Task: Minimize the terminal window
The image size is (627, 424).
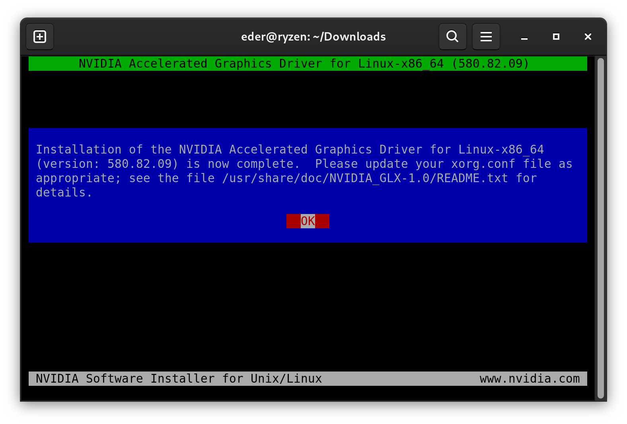Action: tap(524, 37)
